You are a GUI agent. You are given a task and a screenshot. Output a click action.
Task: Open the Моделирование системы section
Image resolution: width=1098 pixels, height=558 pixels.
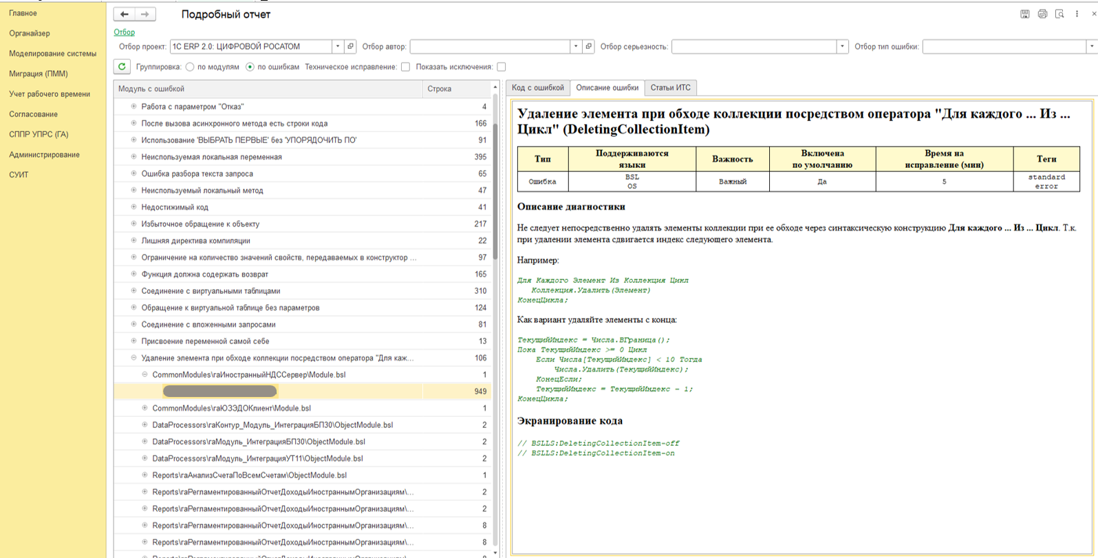coord(53,53)
